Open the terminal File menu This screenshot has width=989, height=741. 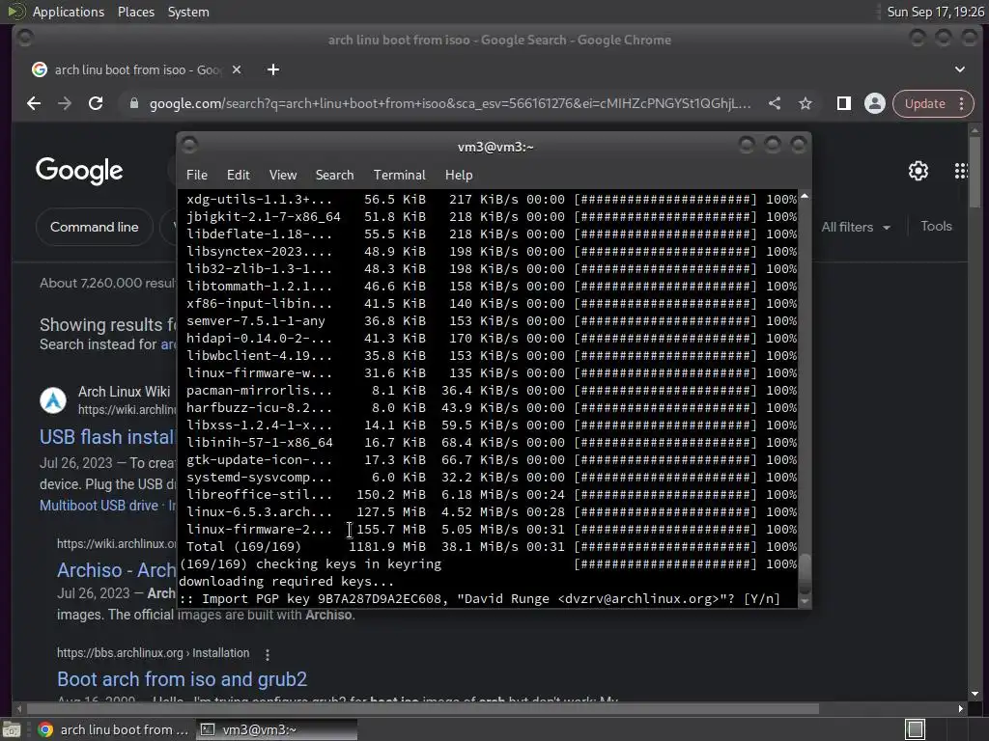coord(197,175)
